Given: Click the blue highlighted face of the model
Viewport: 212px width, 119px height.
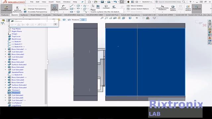Looking at the screenshot, I should (x=145, y=62).
